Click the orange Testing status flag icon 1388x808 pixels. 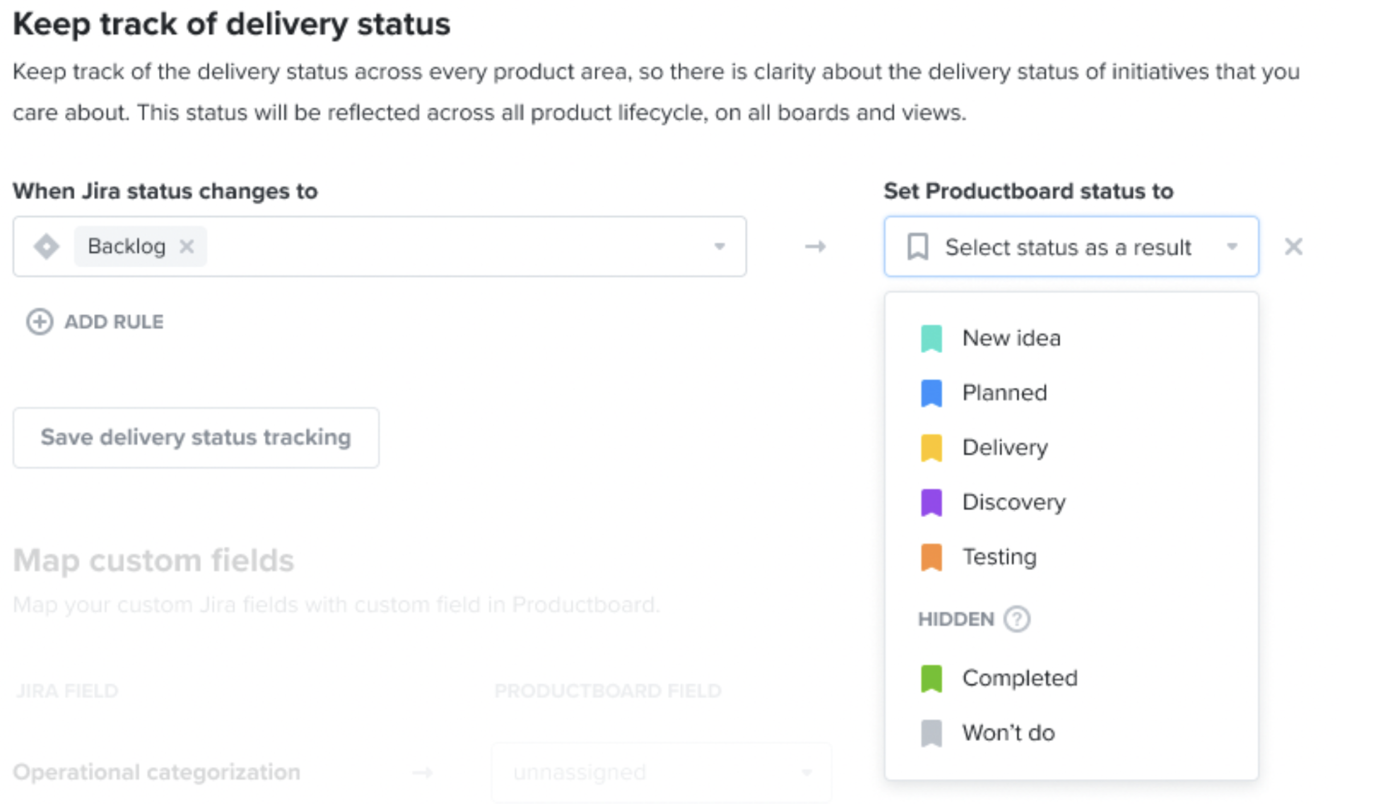(931, 557)
